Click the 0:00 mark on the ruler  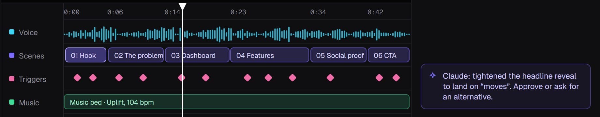72,12
